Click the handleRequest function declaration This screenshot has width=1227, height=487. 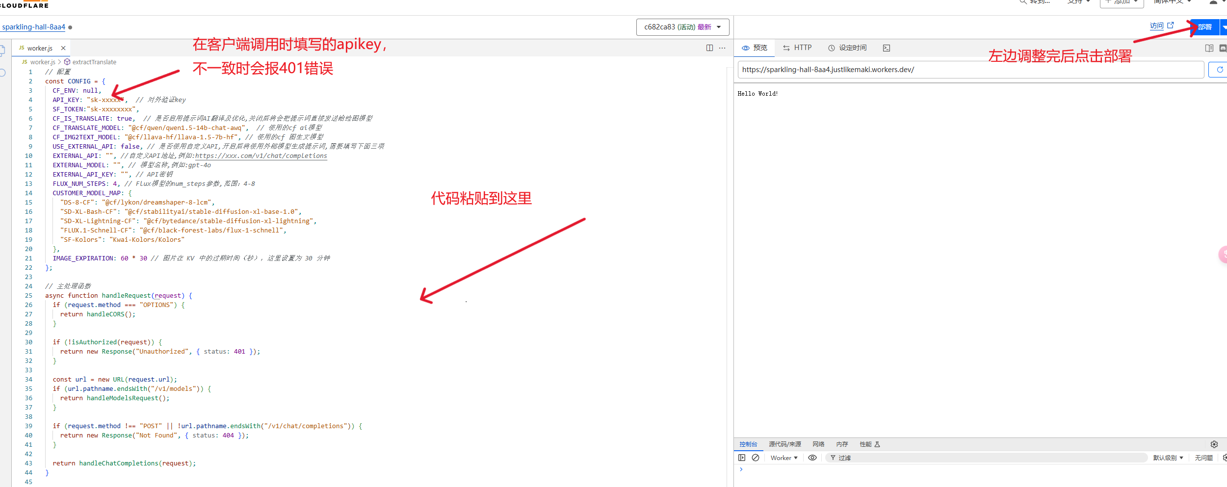(x=119, y=296)
